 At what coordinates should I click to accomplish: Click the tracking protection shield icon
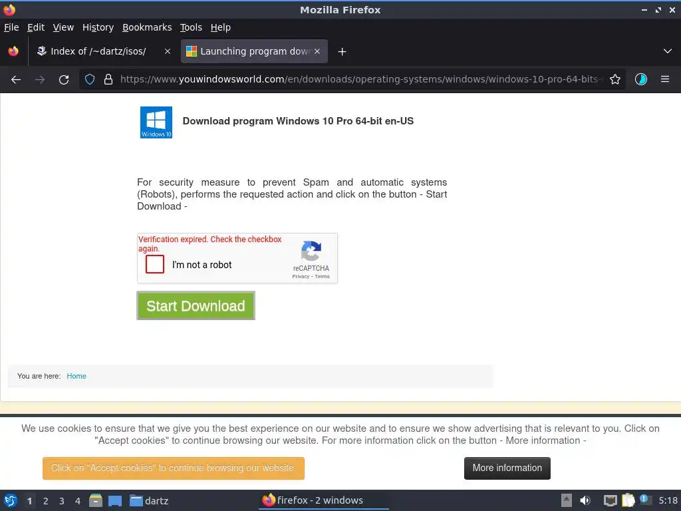pyautogui.click(x=90, y=80)
